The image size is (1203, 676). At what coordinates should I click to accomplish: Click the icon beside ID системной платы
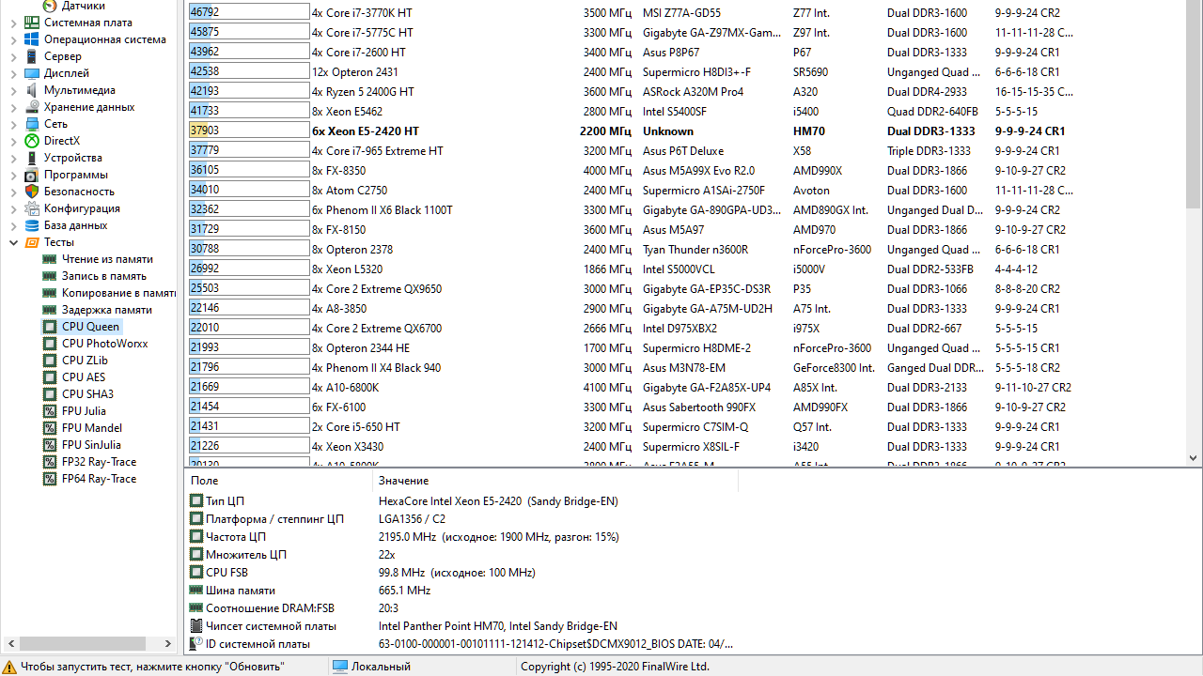(x=196, y=644)
